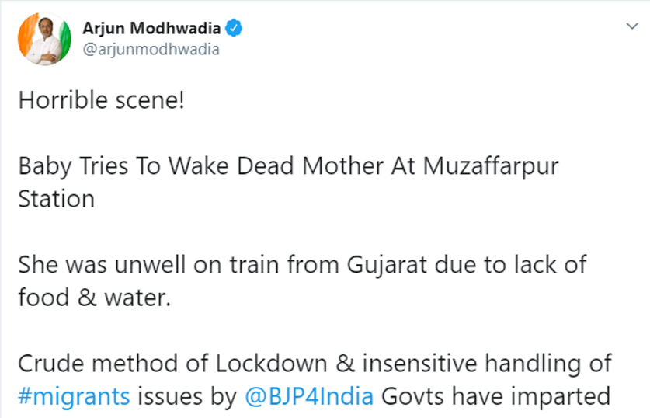650x418 pixels.
Task: Click the "food & water." text
Action: coord(93,296)
